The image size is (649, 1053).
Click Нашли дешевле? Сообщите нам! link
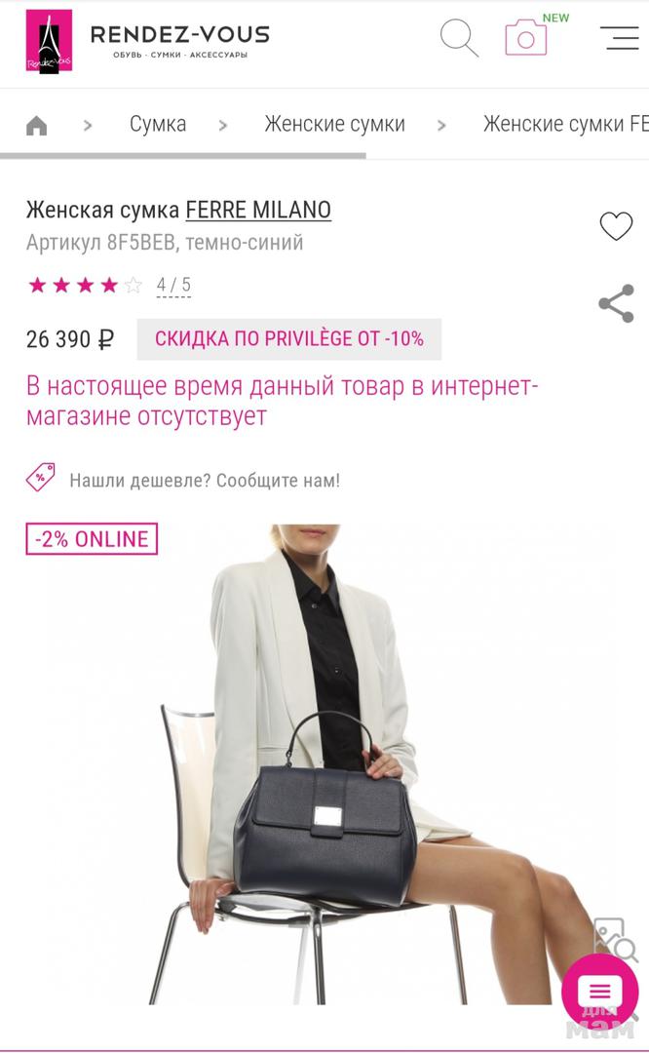[205, 480]
